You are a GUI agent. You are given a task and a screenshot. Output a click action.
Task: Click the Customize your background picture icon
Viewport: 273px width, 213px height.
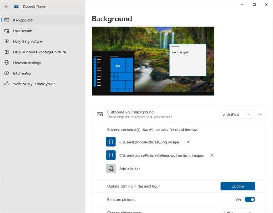pos(100,114)
